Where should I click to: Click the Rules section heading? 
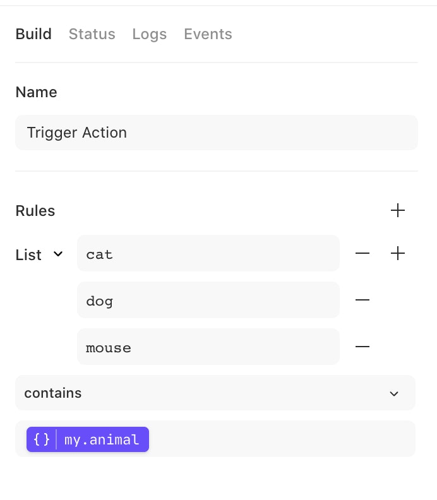pos(35,211)
